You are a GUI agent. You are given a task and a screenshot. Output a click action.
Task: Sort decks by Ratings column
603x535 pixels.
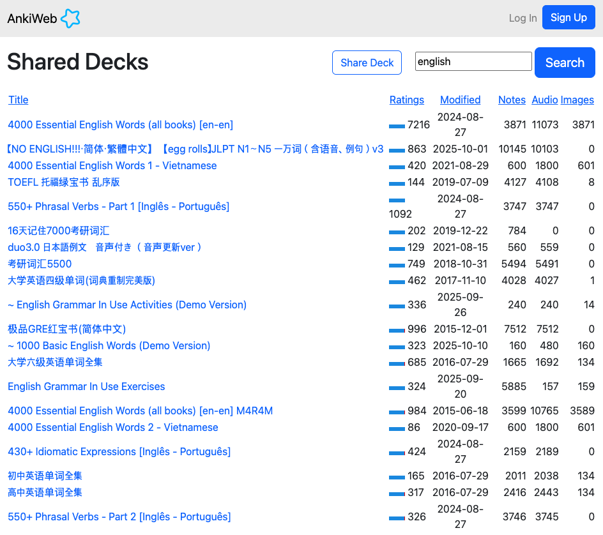[406, 100]
